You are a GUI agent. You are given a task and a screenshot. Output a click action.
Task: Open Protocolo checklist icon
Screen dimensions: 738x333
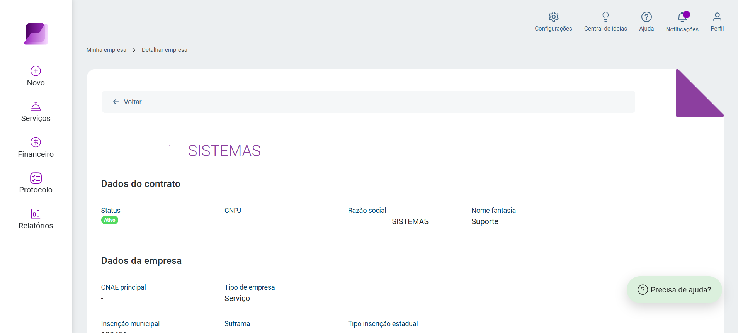click(x=36, y=178)
